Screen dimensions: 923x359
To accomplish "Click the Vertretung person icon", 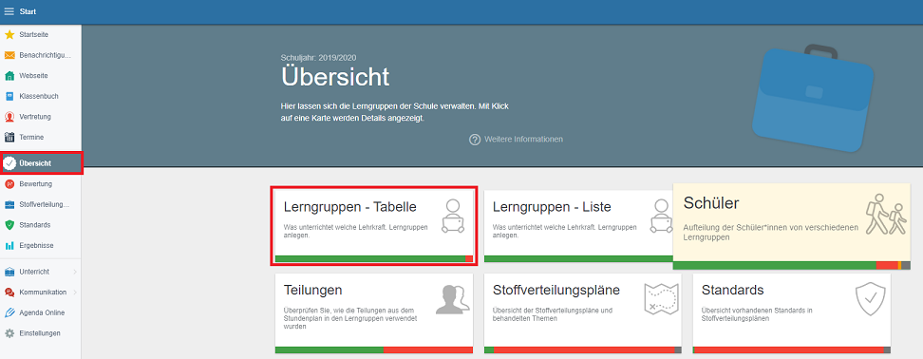I will tap(9, 117).
